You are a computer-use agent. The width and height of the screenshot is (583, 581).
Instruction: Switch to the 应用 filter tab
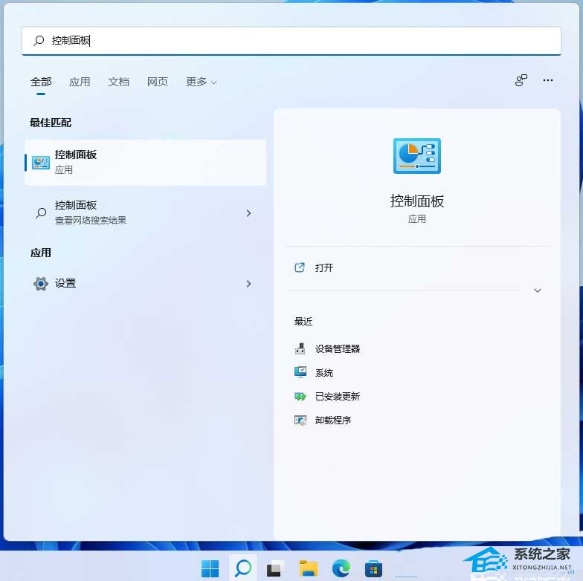80,82
